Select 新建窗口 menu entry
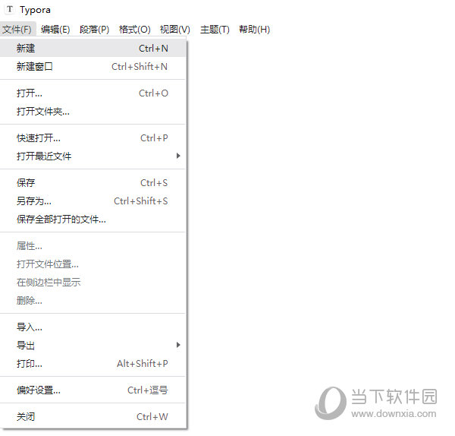The width and height of the screenshot is (455, 436). pos(93,67)
